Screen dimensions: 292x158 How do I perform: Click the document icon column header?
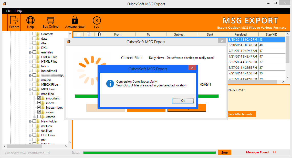[x=89, y=34]
